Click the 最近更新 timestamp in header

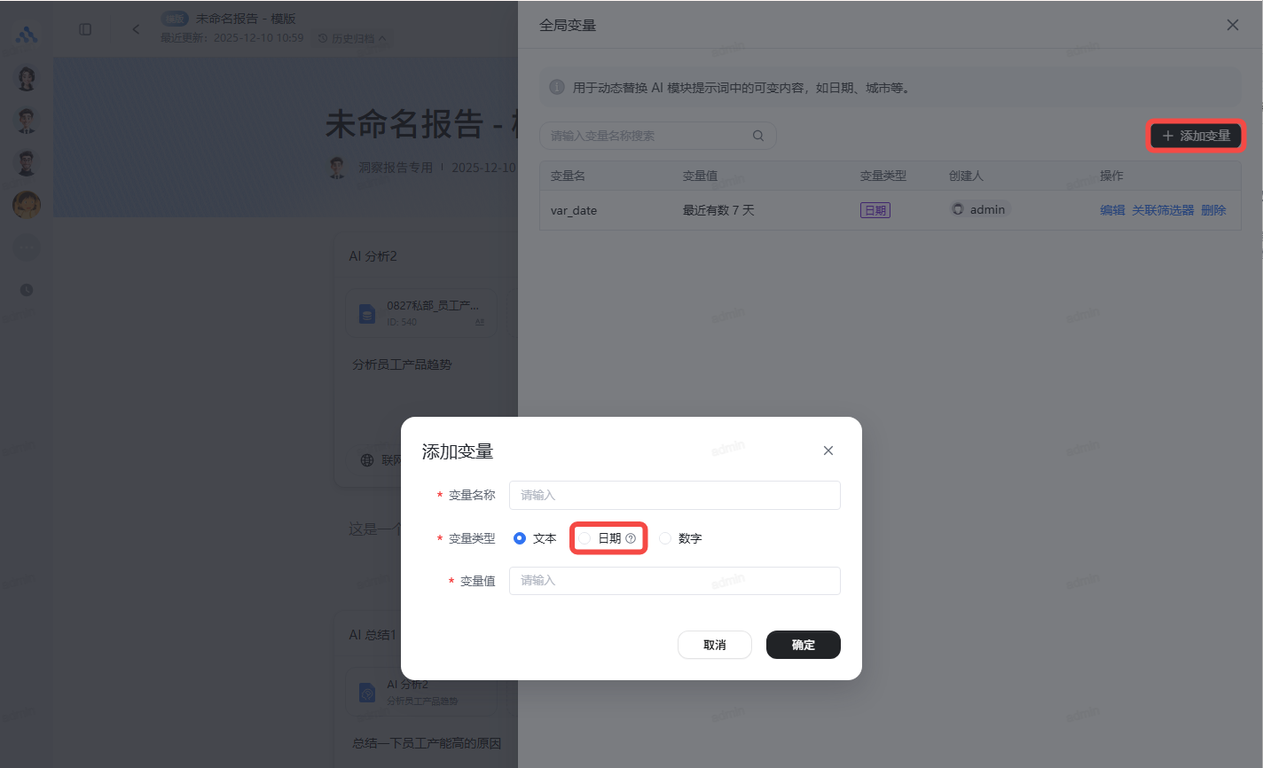pos(232,38)
